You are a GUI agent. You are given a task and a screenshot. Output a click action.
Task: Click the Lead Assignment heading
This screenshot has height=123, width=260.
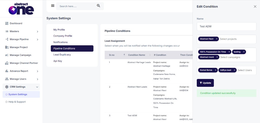[x=115, y=41]
